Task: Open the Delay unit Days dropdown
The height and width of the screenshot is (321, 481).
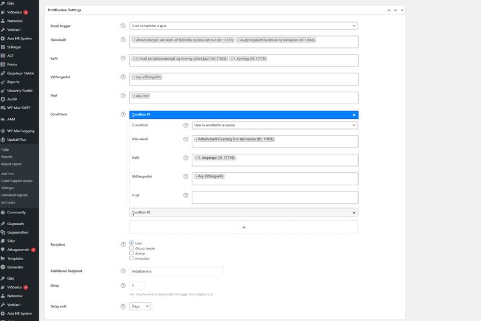Action: [140, 306]
